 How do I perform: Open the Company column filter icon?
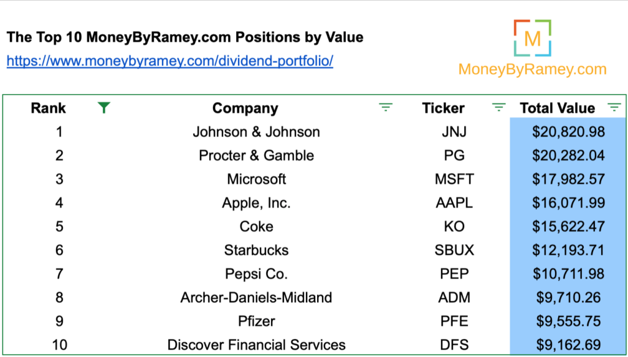(x=386, y=107)
